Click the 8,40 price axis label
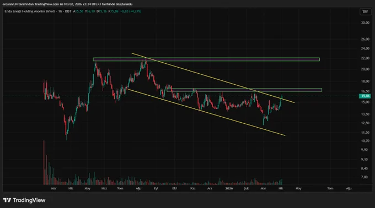The image size is (375, 208). coord(365,168)
